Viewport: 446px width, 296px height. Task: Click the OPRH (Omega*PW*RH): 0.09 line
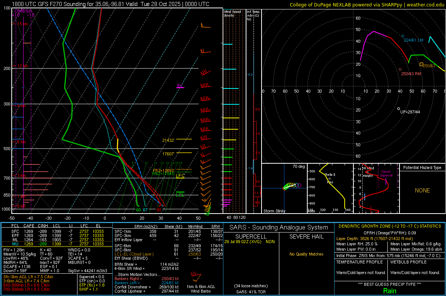coord(390,233)
